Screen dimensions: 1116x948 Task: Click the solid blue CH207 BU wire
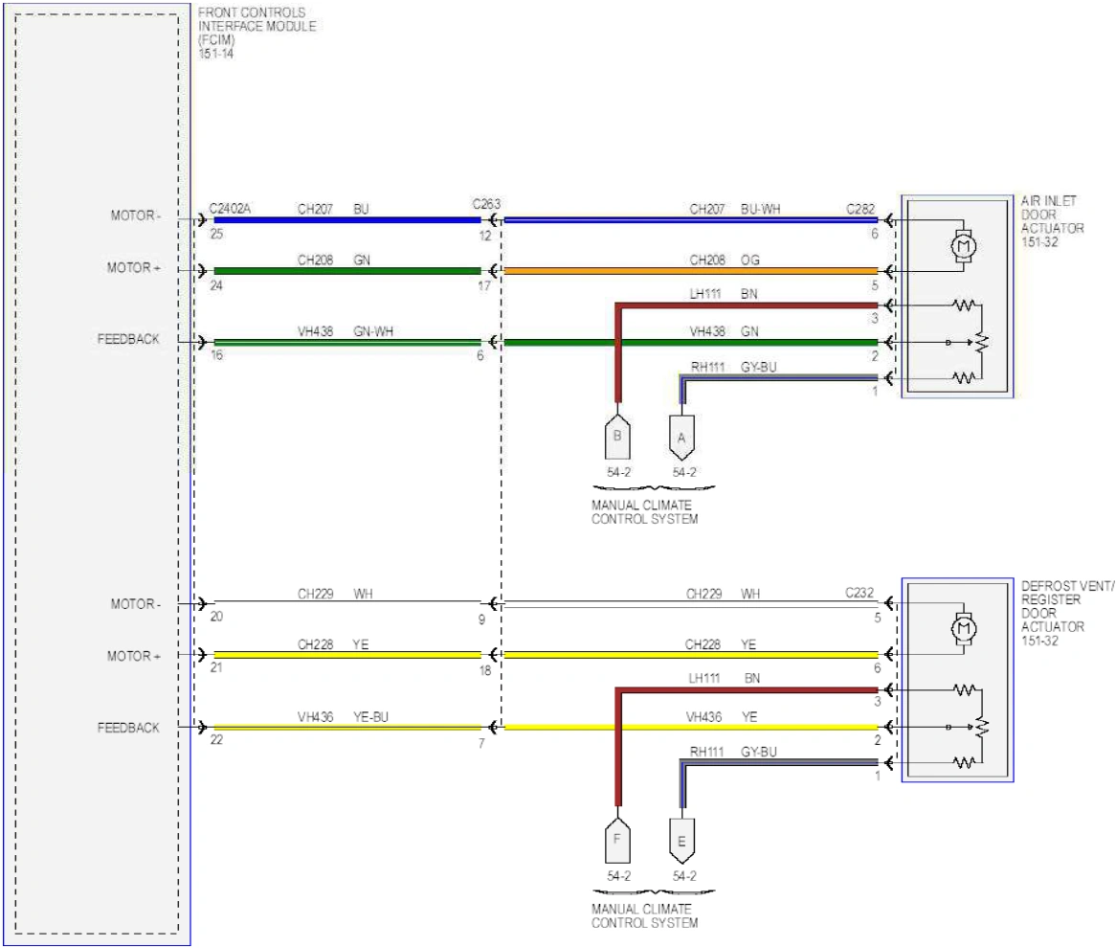click(x=347, y=220)
